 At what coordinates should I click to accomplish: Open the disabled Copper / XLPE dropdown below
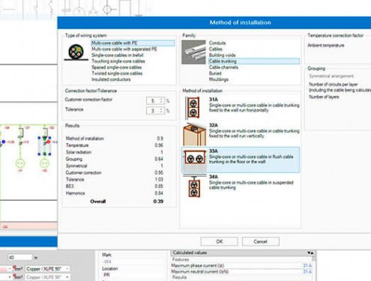[x=47, y=277]
